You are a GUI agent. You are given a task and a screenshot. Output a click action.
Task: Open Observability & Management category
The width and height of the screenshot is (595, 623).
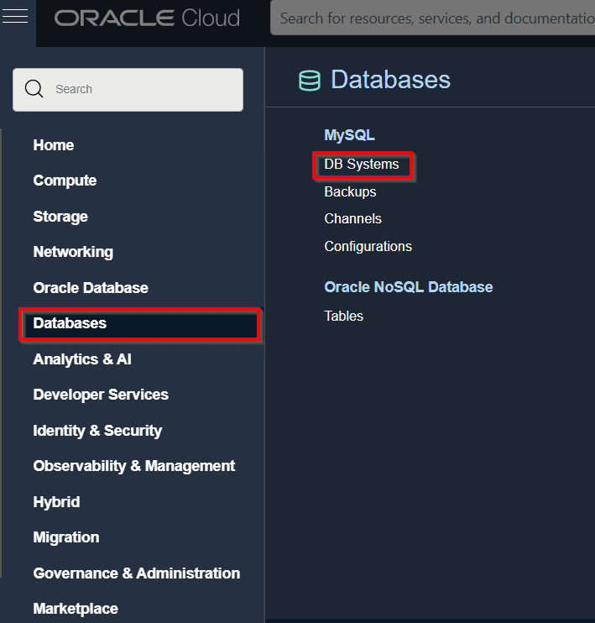[134, 466]
